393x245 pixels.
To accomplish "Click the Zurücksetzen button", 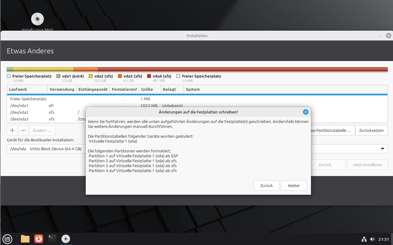I will pos(371,130).
